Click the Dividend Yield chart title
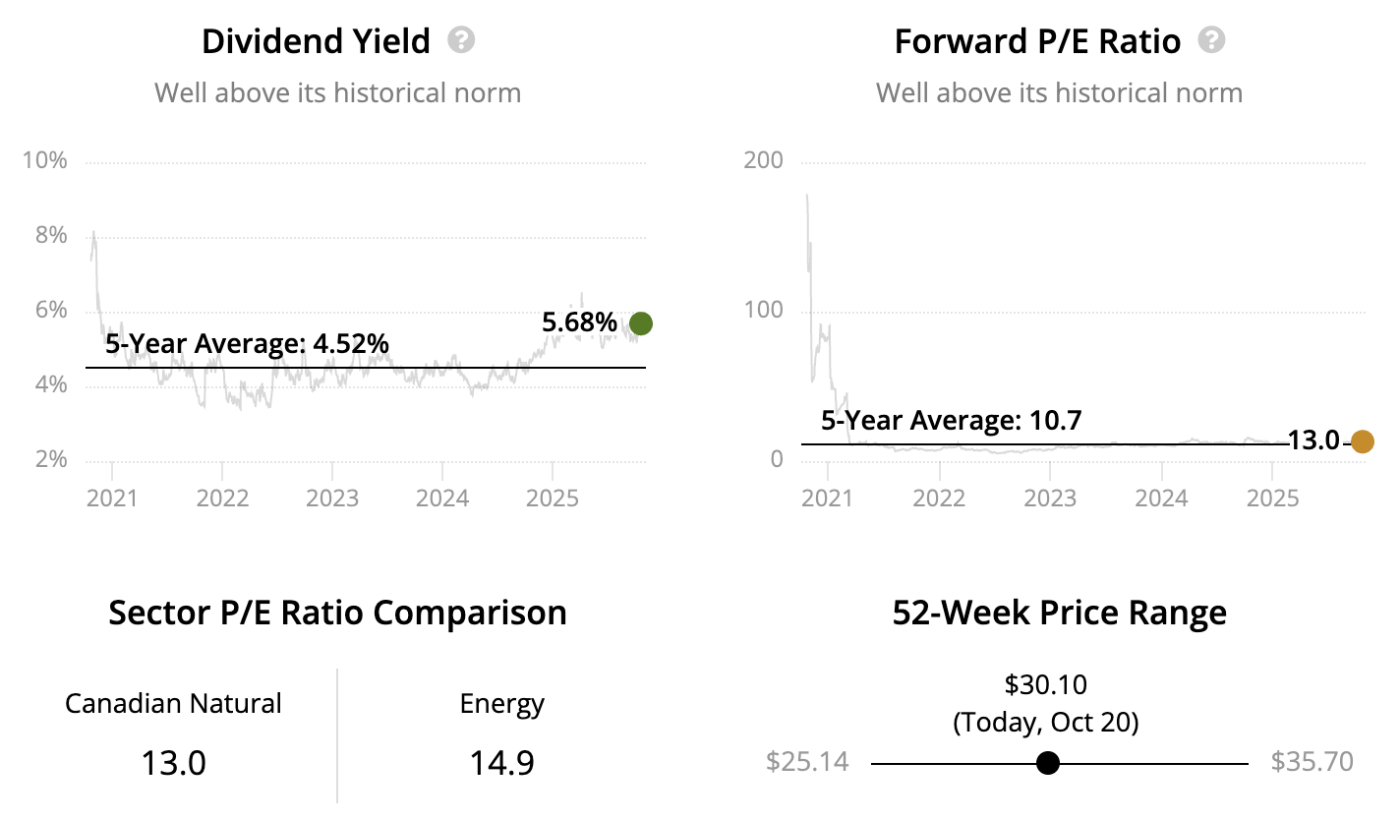 pos(316,41)
